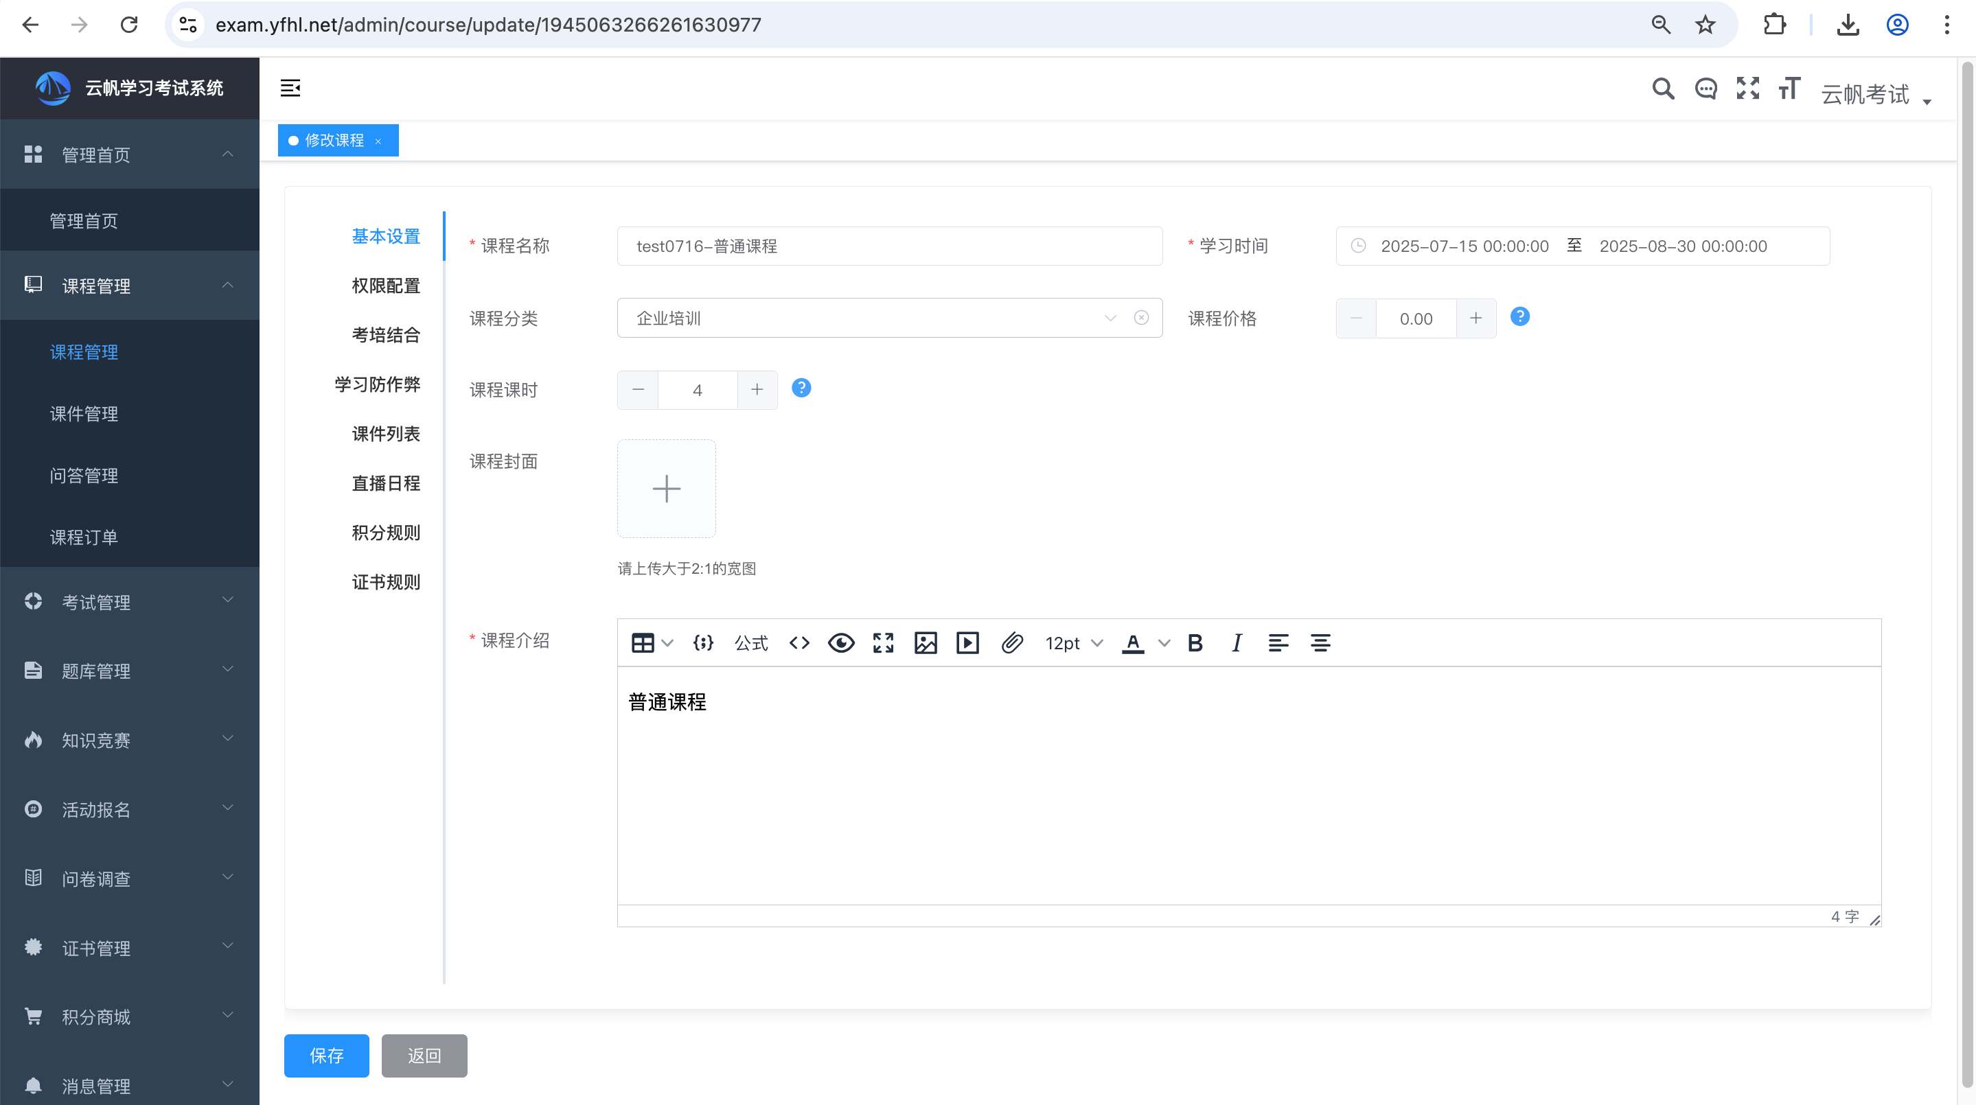
Task: Collapse sidebar with hamburger menu icon
Action: 290,88
